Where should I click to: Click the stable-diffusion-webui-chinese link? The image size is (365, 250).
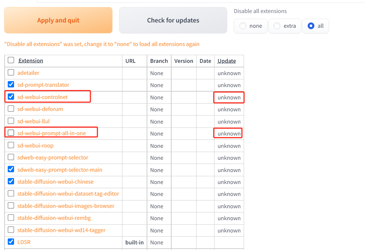pyautogui.click(x=56, y=182)
